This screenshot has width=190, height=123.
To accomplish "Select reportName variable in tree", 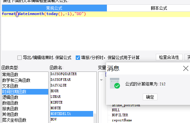I will [x=122, y=120].
